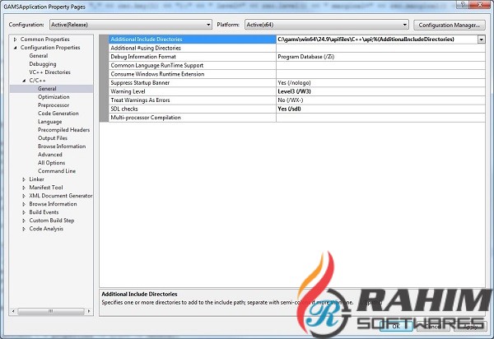
Task: Expand the XML Document Generator node arrow
Action: [x=24, y=196]
